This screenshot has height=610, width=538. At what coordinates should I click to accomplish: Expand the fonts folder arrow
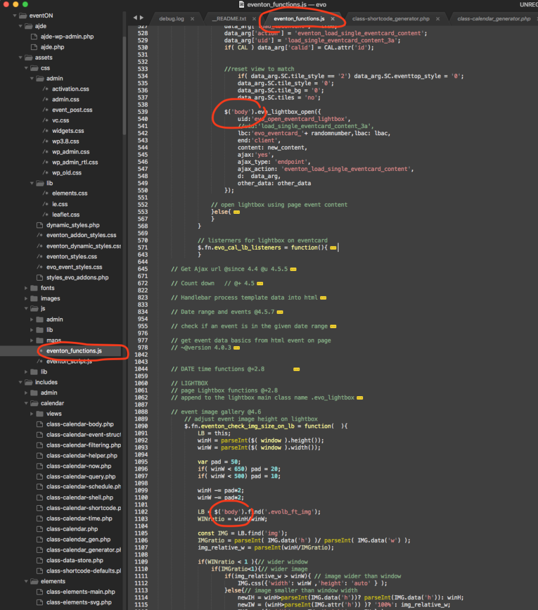(26, 288)
